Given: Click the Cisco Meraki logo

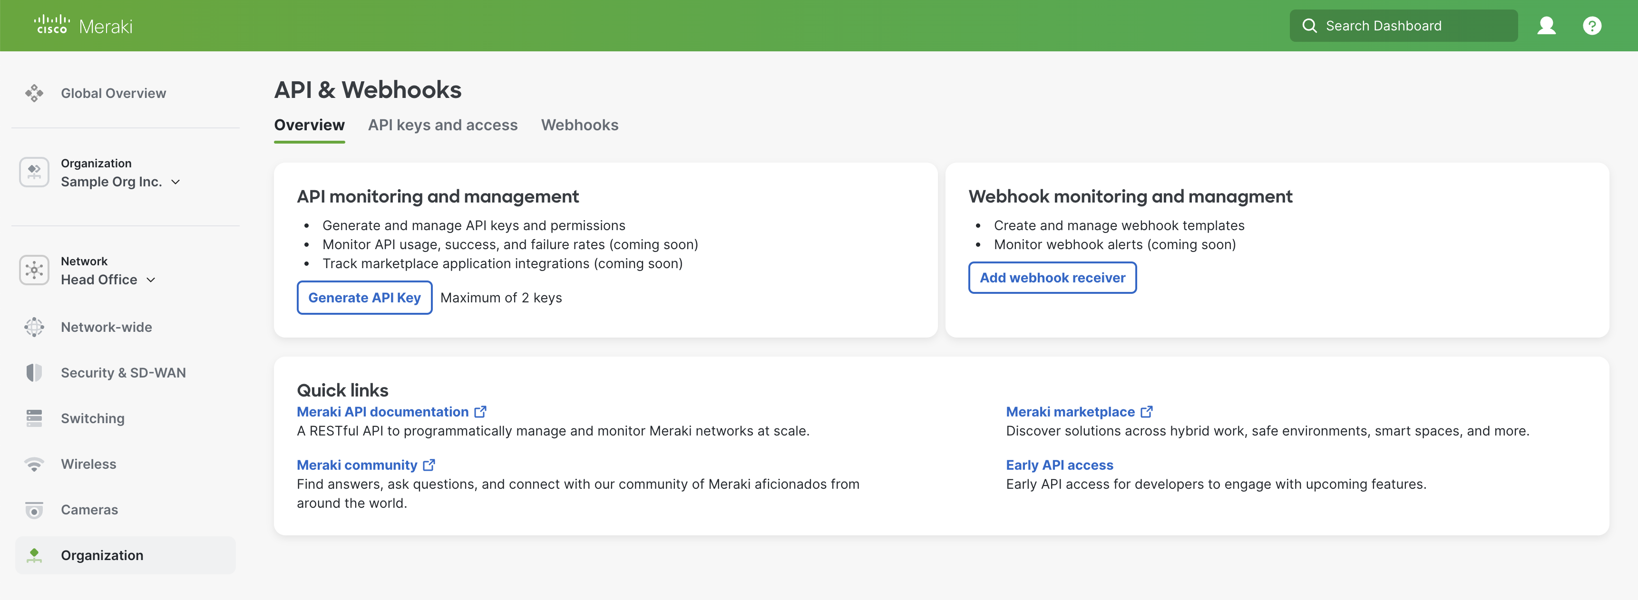Looking at the screenshot, I should [83, 25].
